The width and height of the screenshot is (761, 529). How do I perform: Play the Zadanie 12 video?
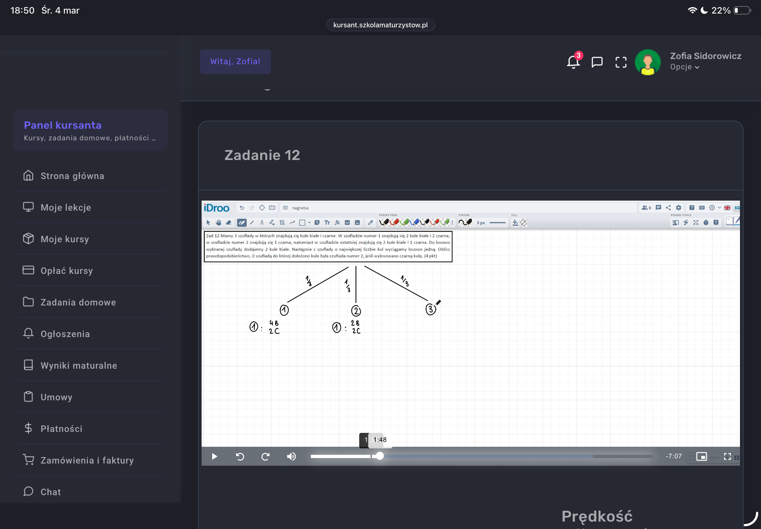(x=214, y=456)
